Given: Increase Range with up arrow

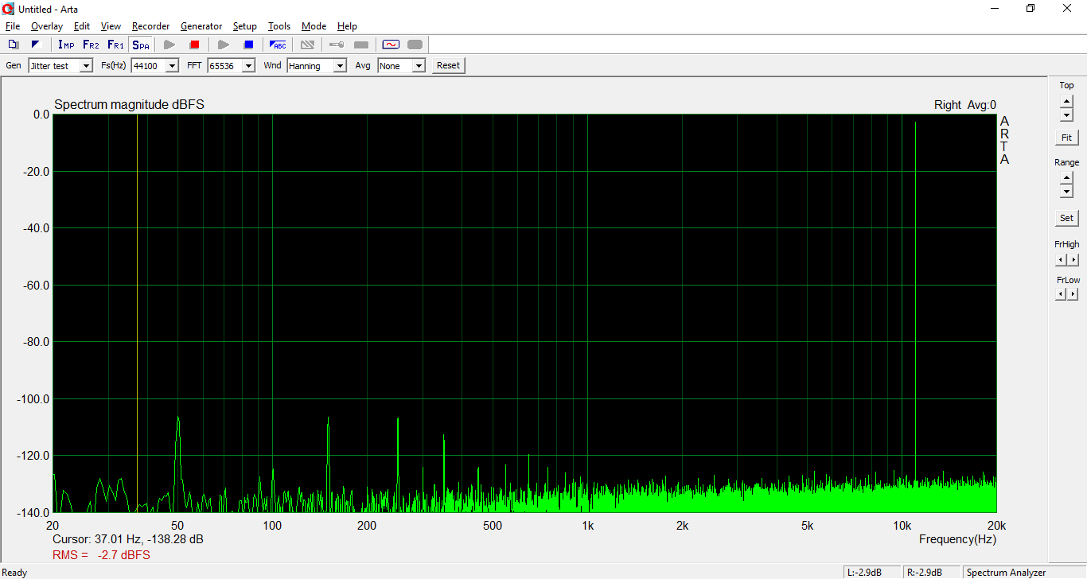Looking at the screenshot, I should [1066, 178].
